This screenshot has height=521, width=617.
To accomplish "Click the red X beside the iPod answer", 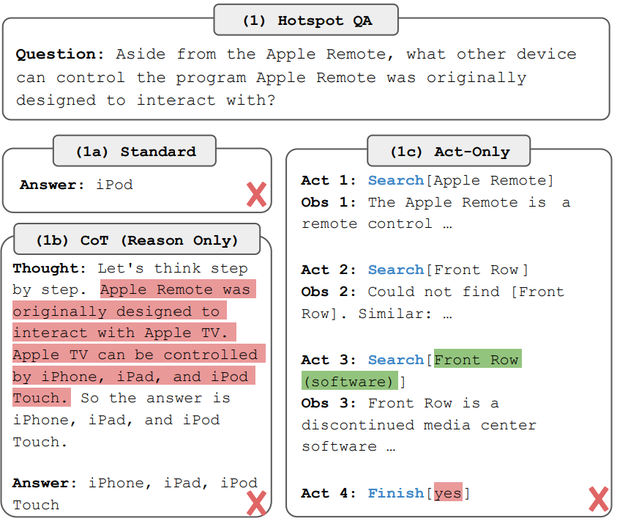I will 255,195.
